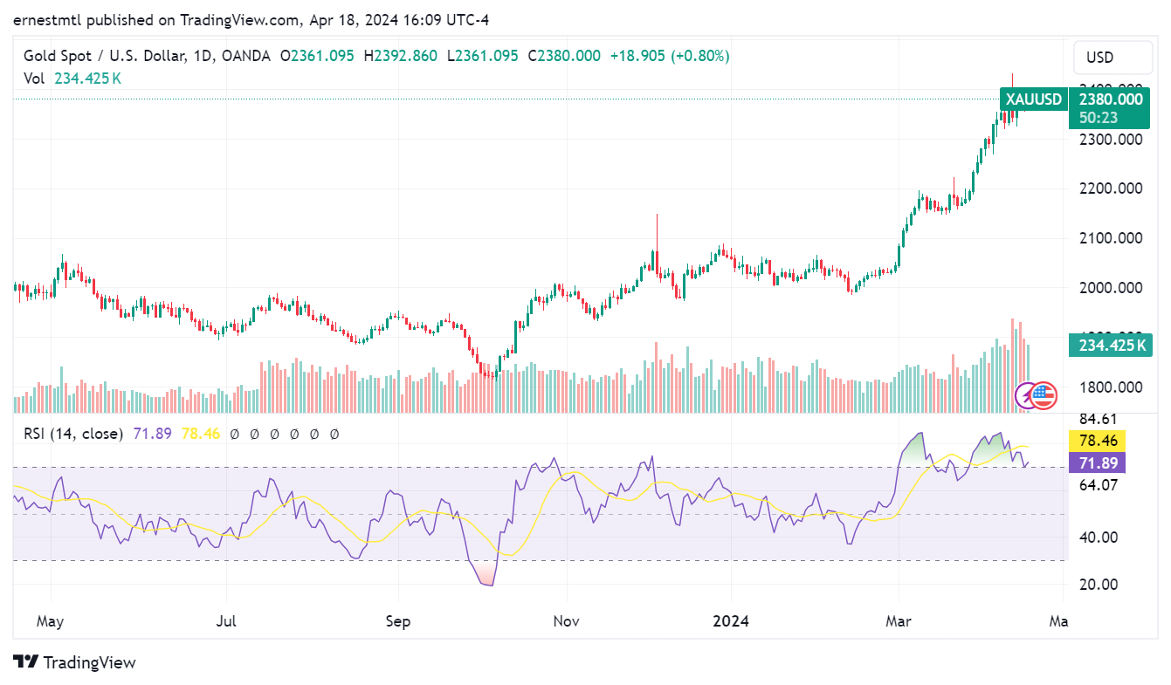Click the 2100.000 price axis label
The image size is (1171, 685).
click(x=1112, y=237)
